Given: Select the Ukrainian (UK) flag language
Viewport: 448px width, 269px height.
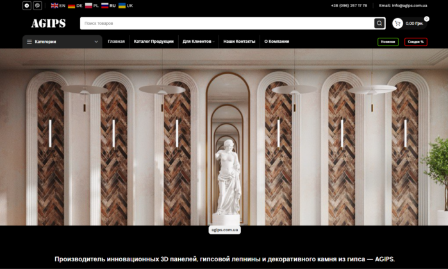Looking at the screenshot, I should click(126, 6).
